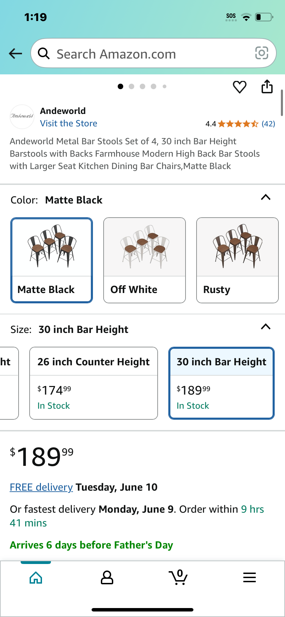Collapse the Color section chevron
Viewport: 285px width, 617px height.
coord(266,197)
